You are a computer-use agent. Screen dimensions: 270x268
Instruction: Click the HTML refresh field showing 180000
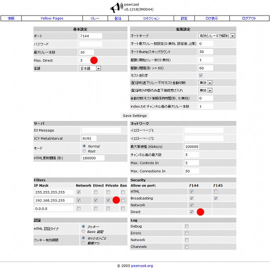coord(93,158)
